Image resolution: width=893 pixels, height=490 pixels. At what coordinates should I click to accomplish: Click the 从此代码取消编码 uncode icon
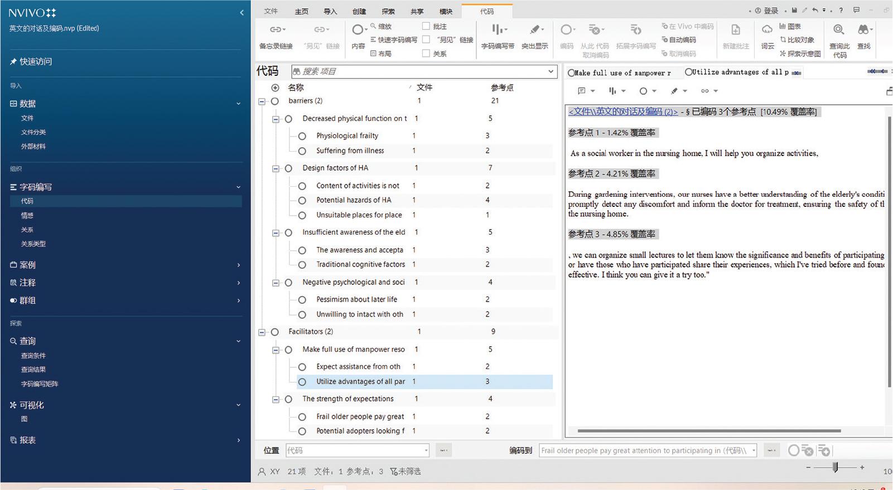coord(595,30)
